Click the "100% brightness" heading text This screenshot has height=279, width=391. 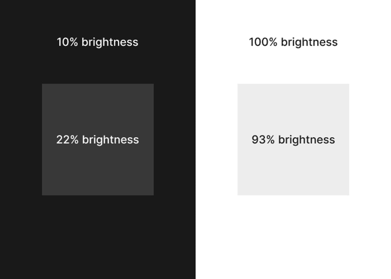pyautogui.click(x=293, y=42)
